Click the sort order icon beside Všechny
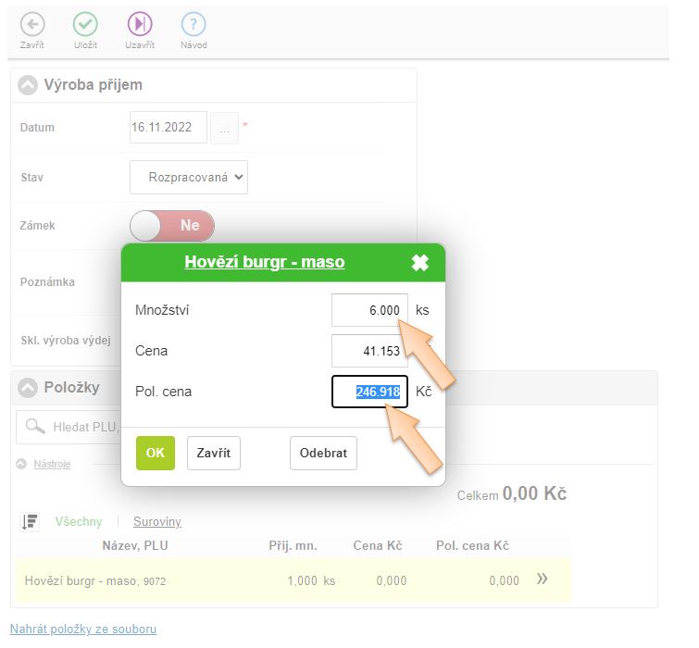This screenshot has width=699, height=648. tap(30, 522)
